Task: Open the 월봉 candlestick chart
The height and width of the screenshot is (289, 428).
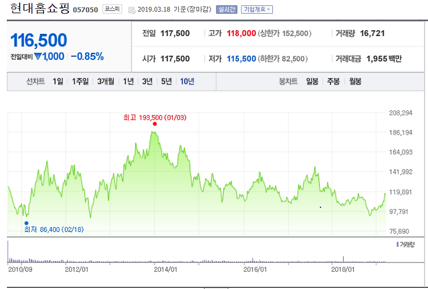Action: click(x=355, y=81)
